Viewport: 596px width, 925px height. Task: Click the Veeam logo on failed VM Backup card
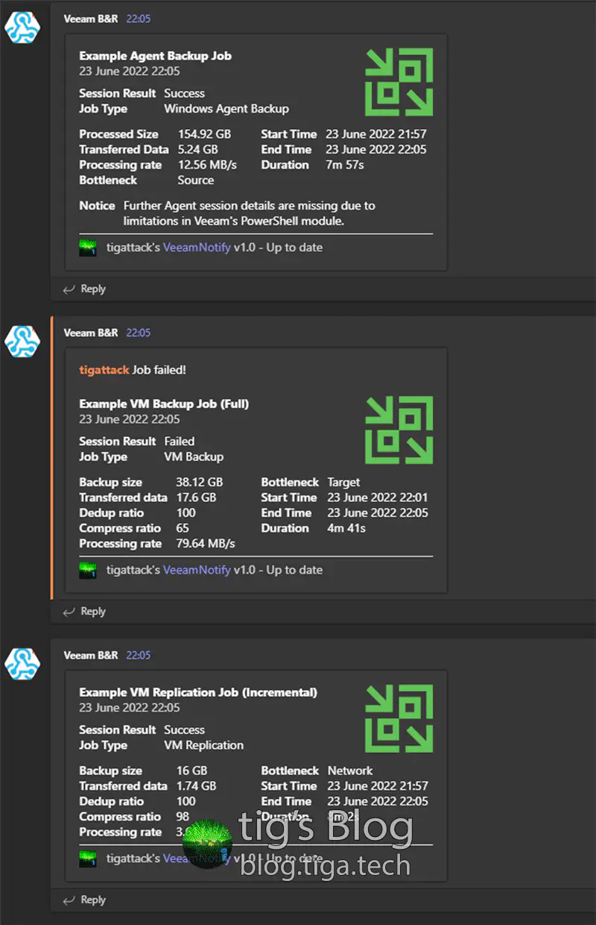click(x=399, y=430)
